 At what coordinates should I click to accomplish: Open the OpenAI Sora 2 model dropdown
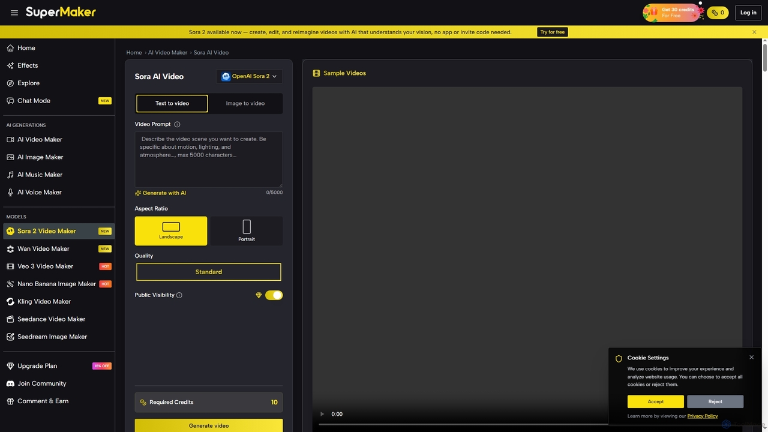pos(249,76)
